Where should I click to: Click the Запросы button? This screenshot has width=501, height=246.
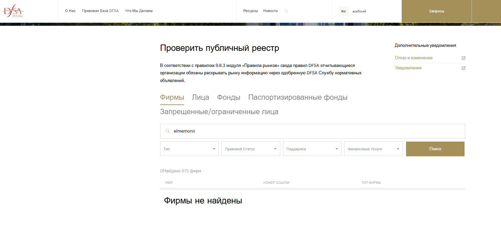pos(436,11)
